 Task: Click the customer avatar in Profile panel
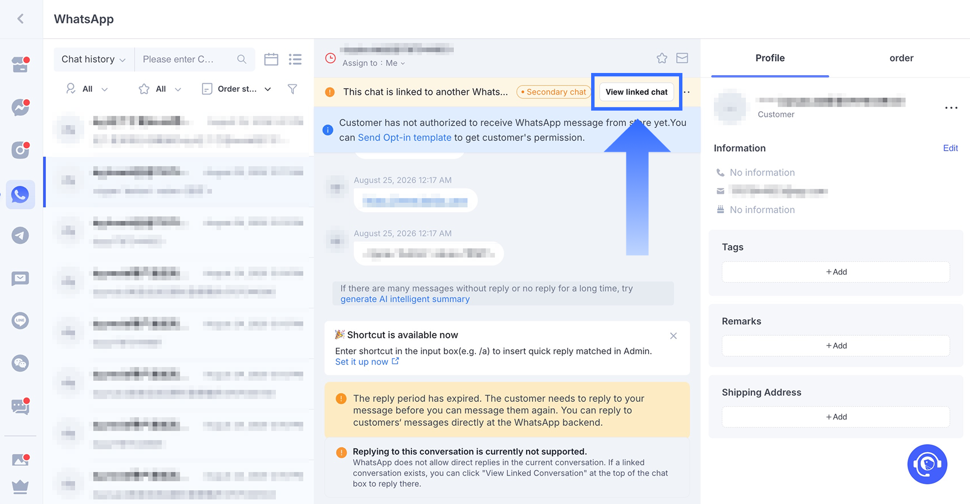tap(730, 107)
